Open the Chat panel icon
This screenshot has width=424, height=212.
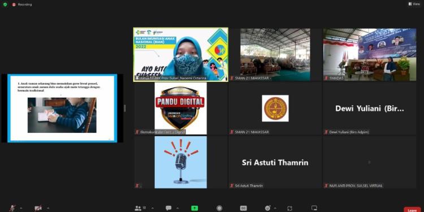point(168,208)
